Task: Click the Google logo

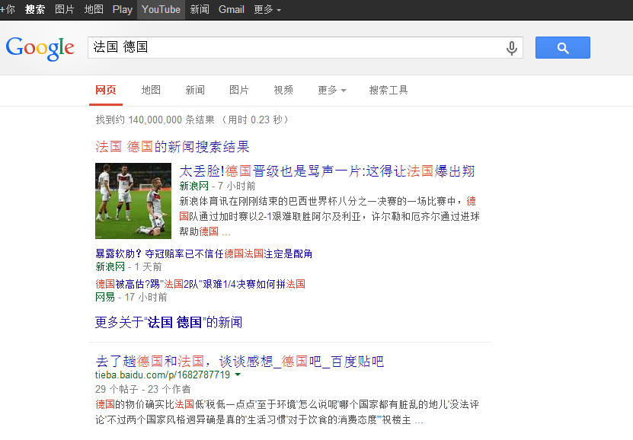Action: (x=40, y=49)
